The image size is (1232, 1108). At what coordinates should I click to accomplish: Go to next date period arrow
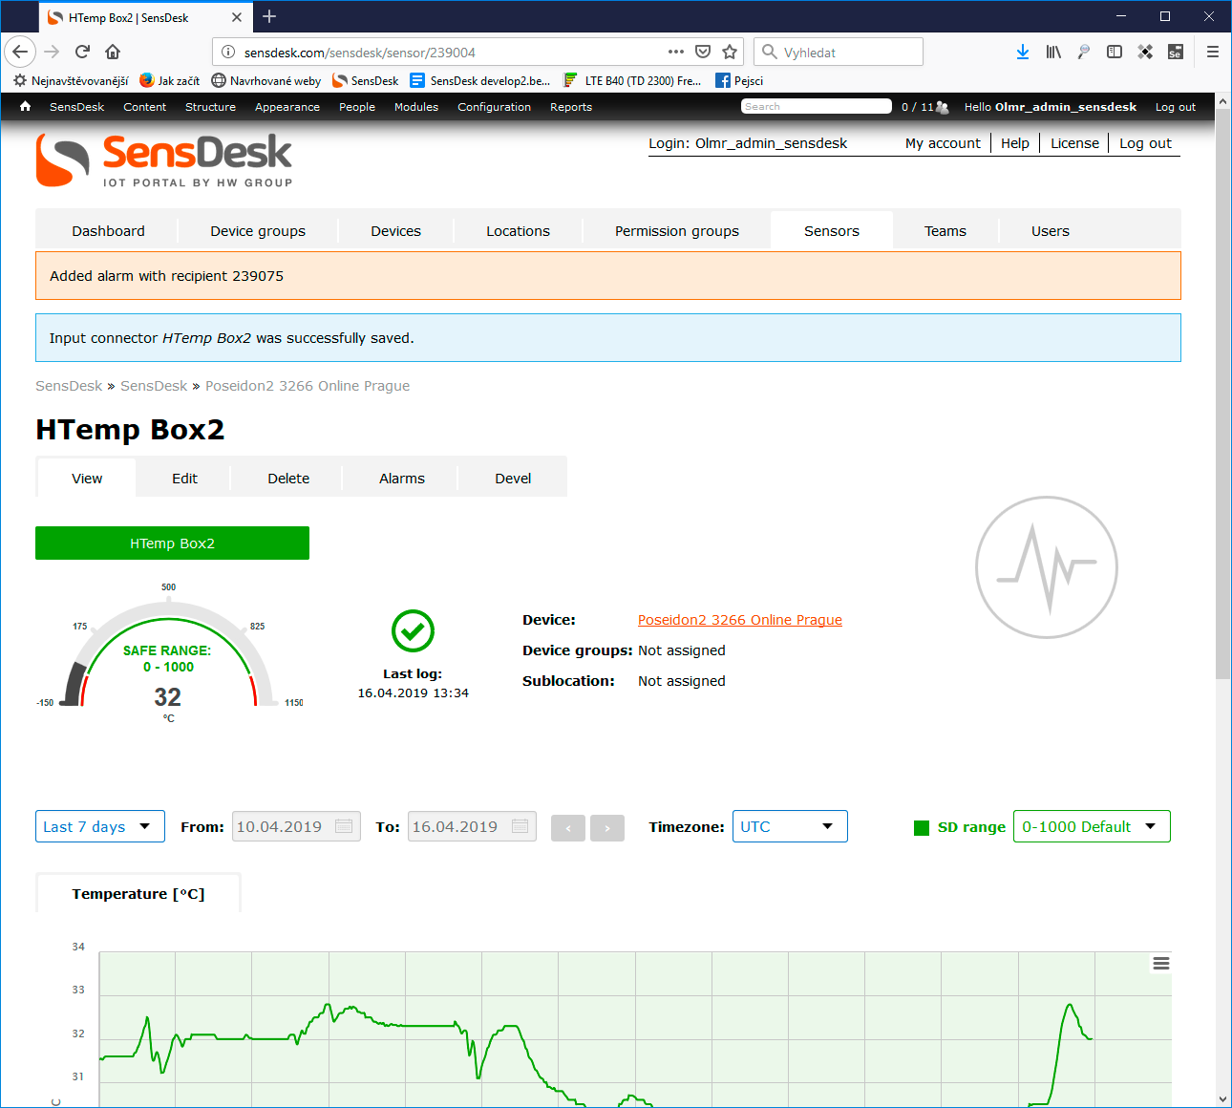(x=607, y=827)
